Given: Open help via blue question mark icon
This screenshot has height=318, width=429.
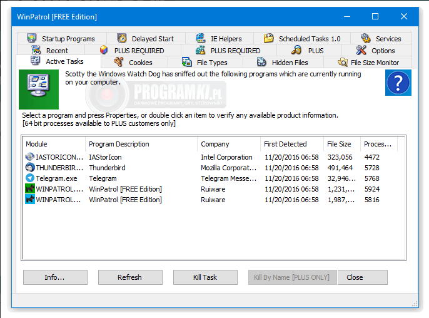Looking at the screenshot, I should pyautogui.click(x=398, y=83).
